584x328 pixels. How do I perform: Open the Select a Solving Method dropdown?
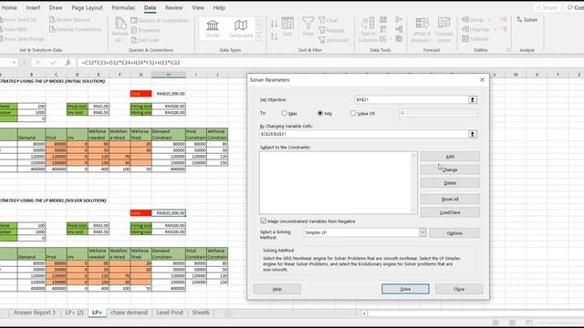[x=422, y=232]
